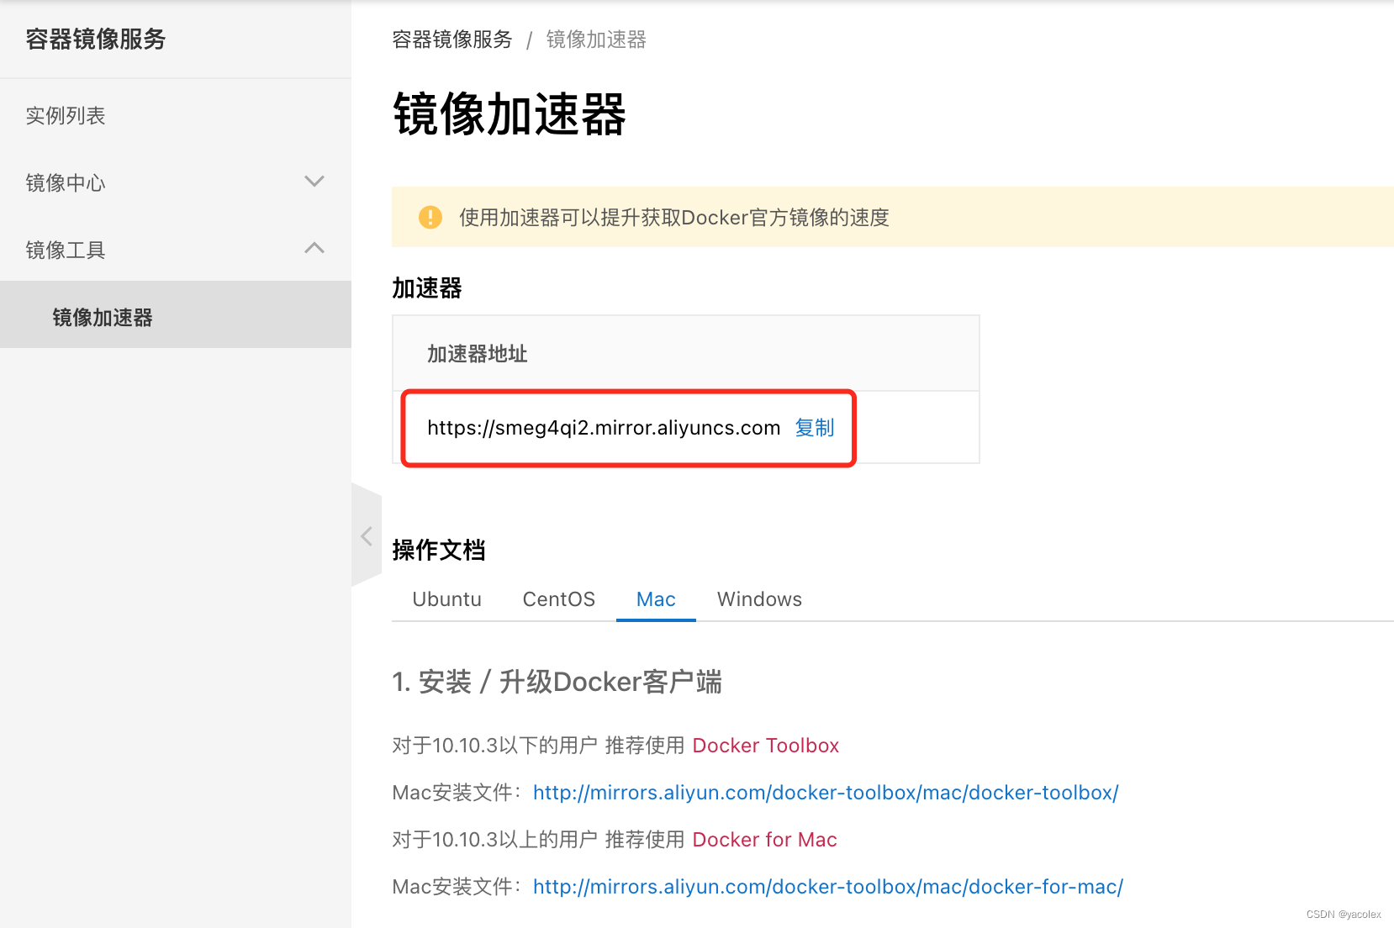This screenshot has height=928, width=1394.
Task: Switch to the Windows tab
Action: (x=759, y=599)
